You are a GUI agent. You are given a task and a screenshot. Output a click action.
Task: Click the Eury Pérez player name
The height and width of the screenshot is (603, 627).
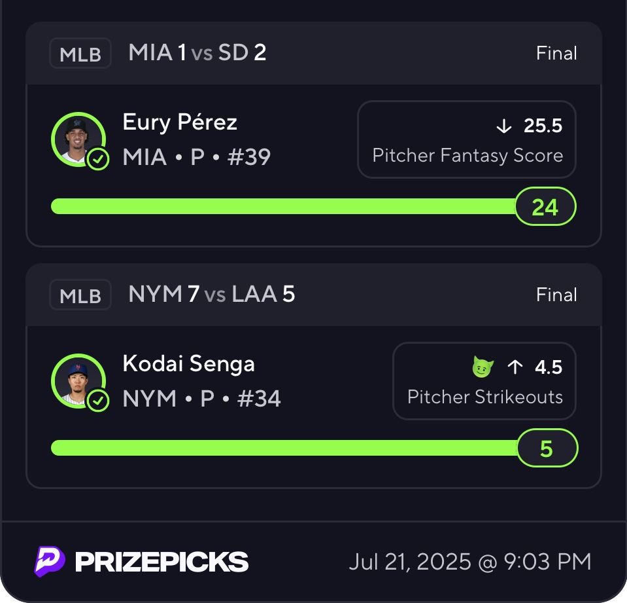pos(180,122)
